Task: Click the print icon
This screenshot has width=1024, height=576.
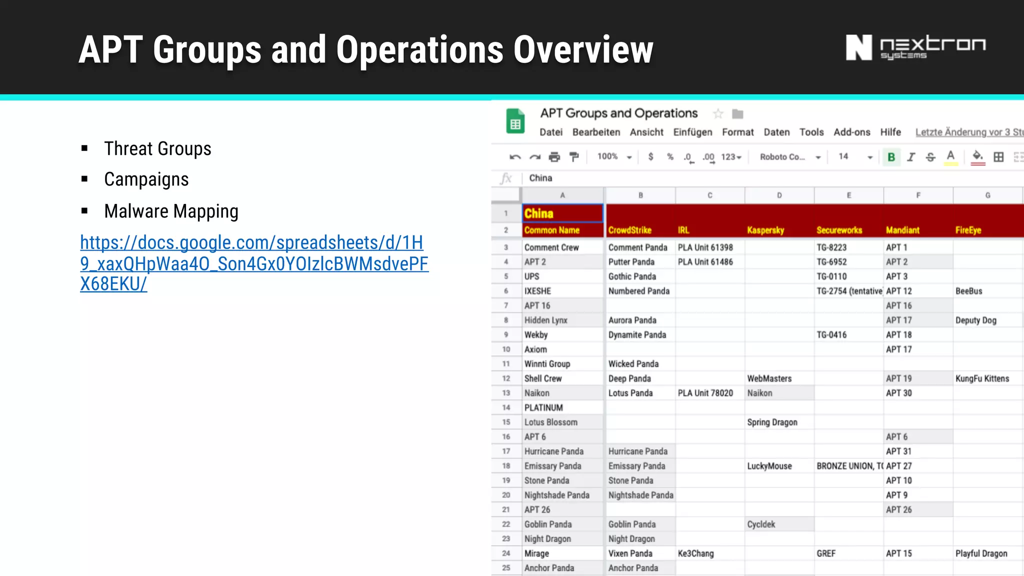Action: coord(554,157)
